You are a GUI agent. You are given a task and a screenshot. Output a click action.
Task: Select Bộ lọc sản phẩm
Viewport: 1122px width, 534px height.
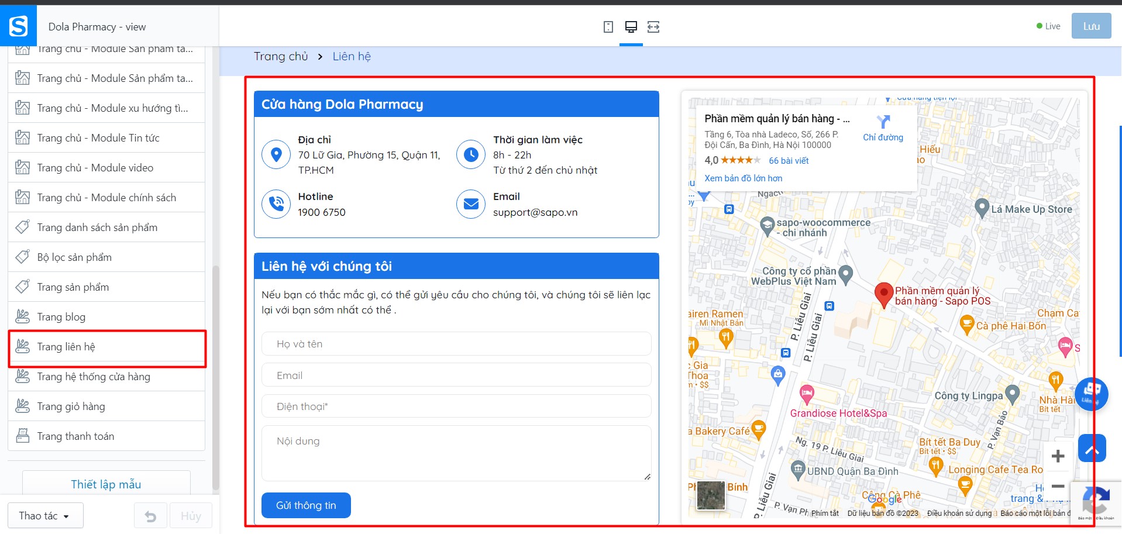[x=106, y=257]
